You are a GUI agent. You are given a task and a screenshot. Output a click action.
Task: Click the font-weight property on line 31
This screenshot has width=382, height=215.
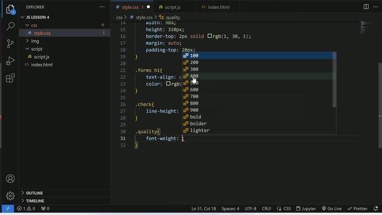pyautogui.click(x=161, y=138)
